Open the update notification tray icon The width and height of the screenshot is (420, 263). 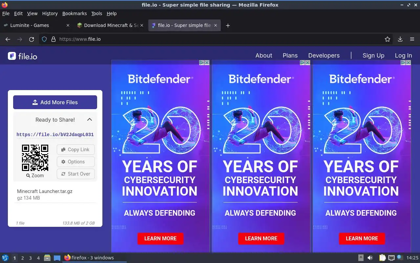click(x=400, y=257)
